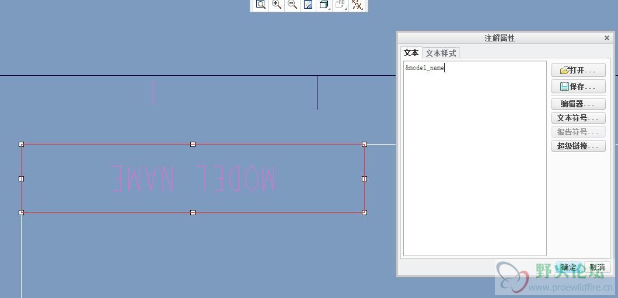618x298 pixels.
Task: Close the 注解属性 dialog
Action: tap(606, 38)
